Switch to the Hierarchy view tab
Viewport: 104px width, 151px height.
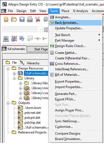point(30,63)
